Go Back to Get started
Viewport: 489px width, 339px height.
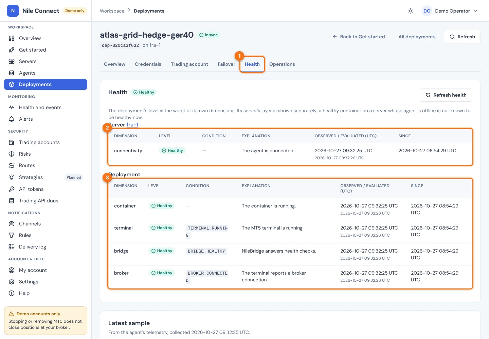coord(359,37)
